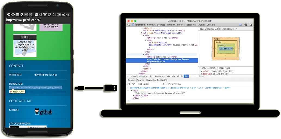Tap the charging battery status icon

pyautogui.click(x=59, y=14)
